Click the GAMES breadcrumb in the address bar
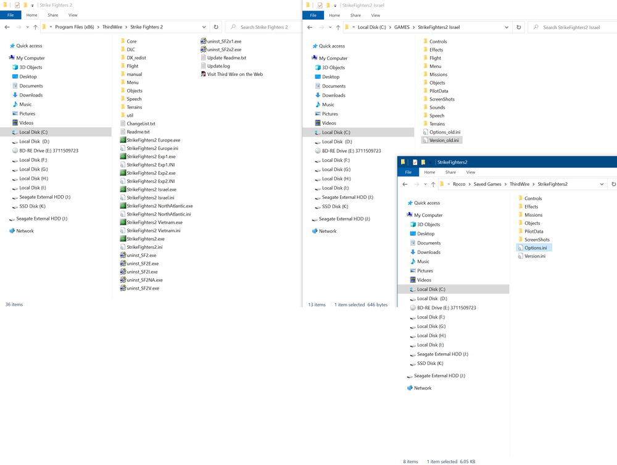This screenshot has width=617, height=465. point(402,27)
